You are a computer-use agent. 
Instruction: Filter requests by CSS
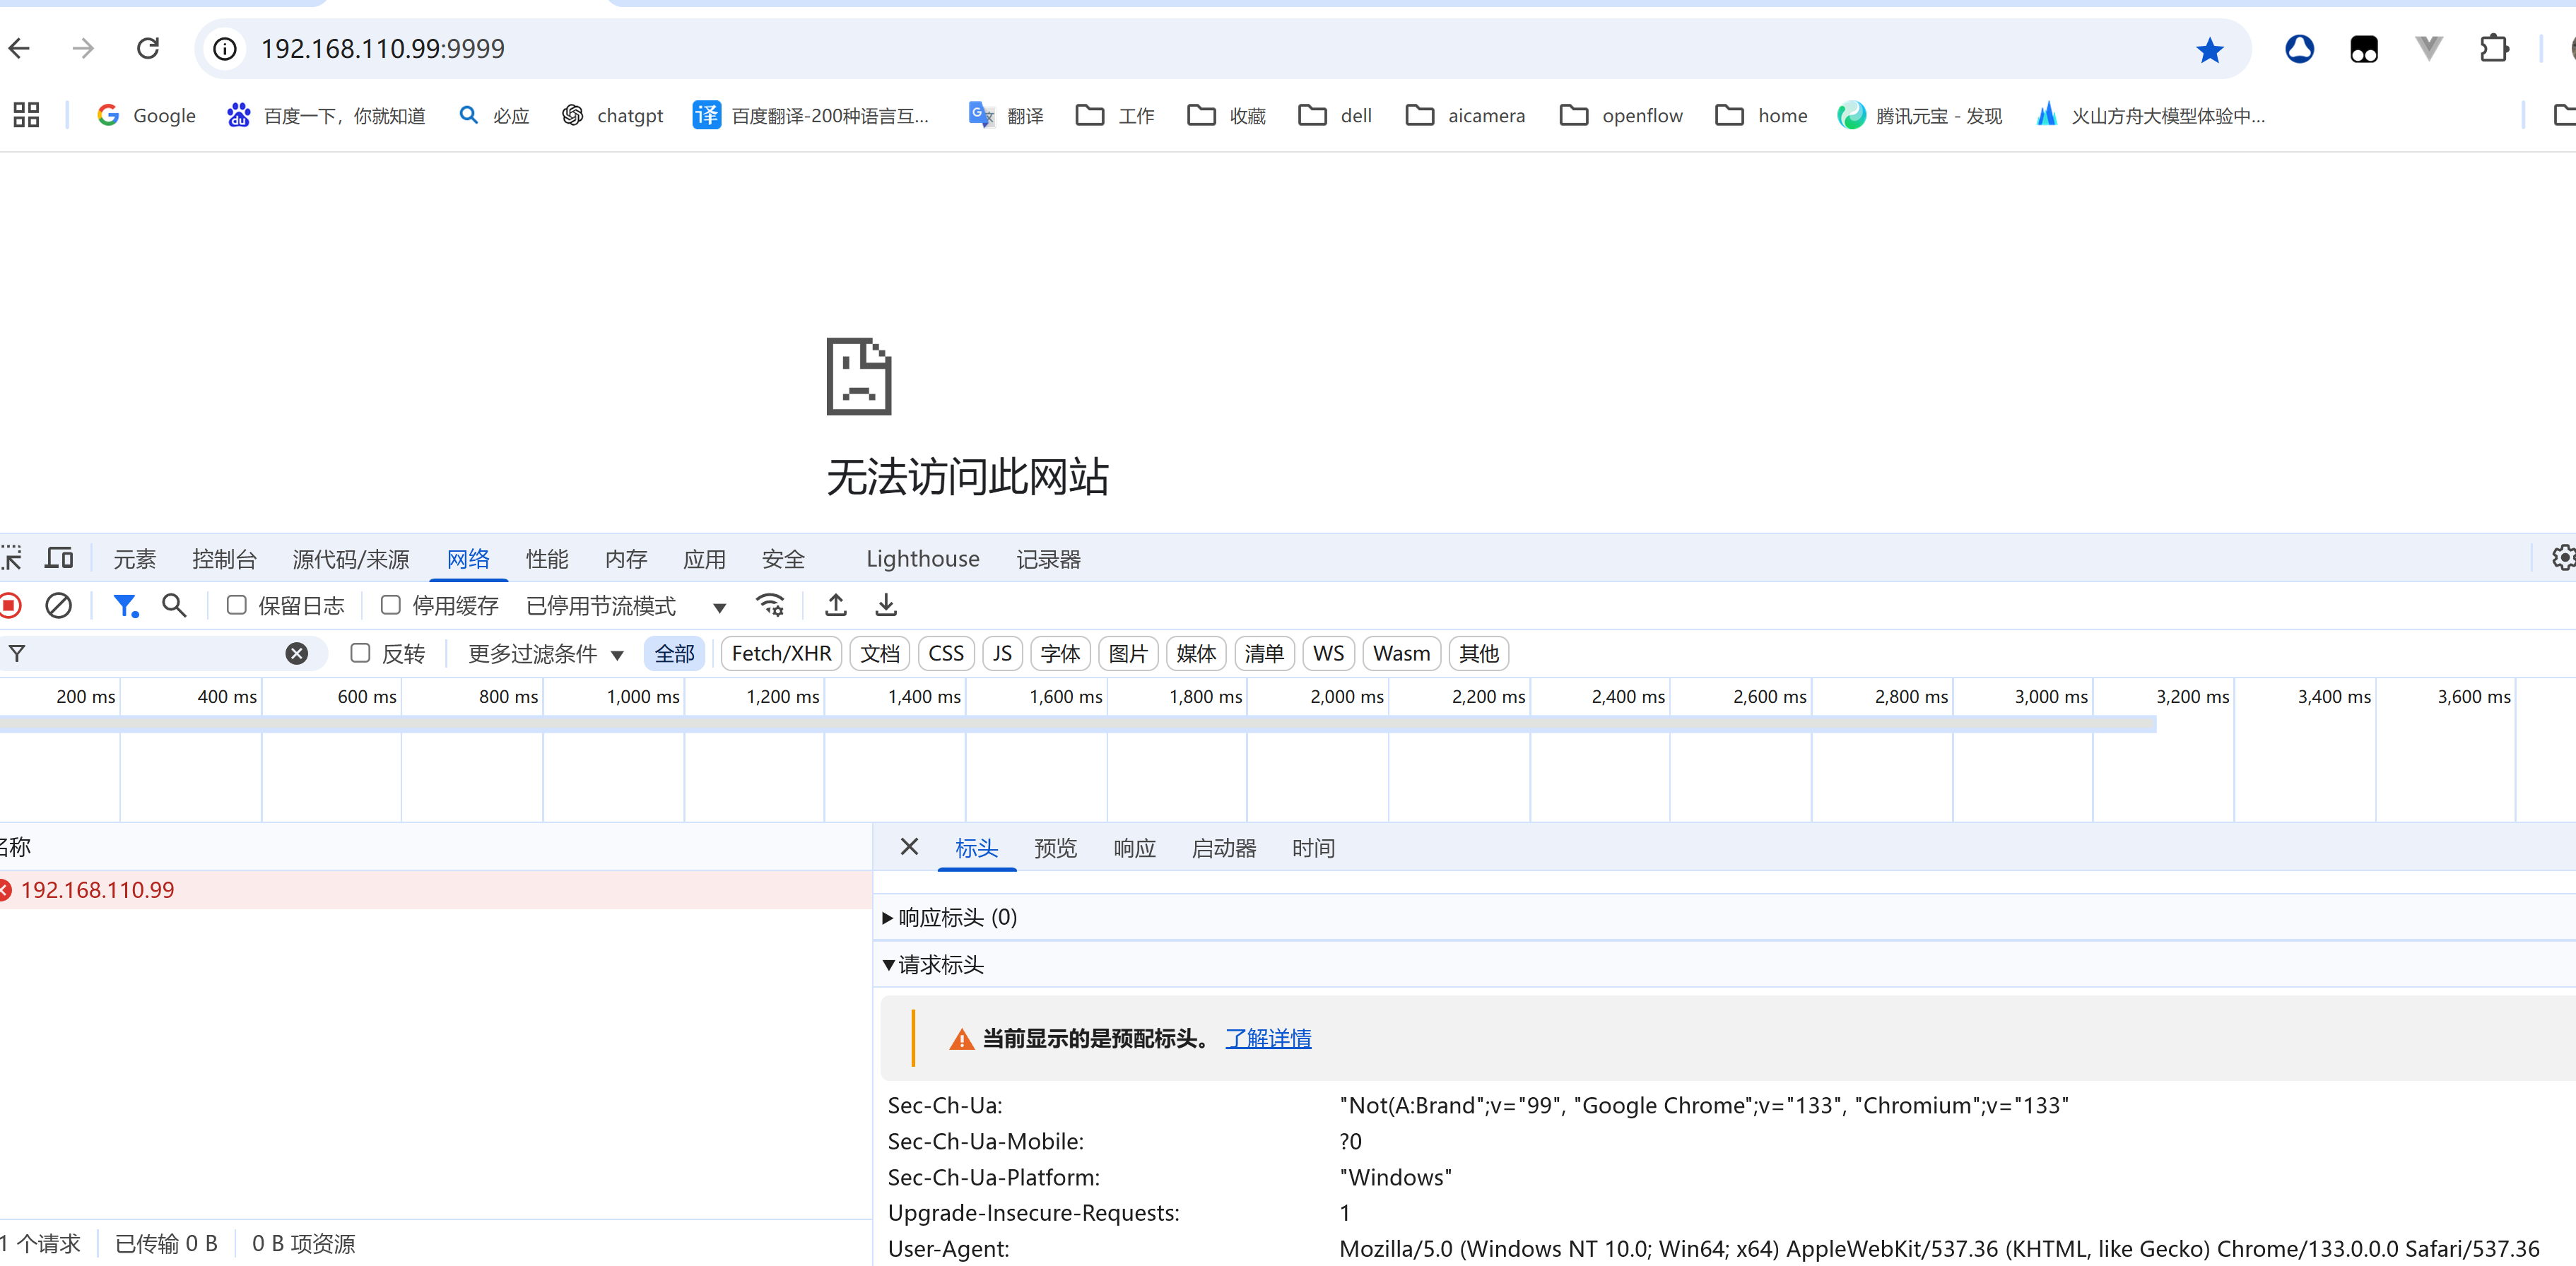[946, 653]
